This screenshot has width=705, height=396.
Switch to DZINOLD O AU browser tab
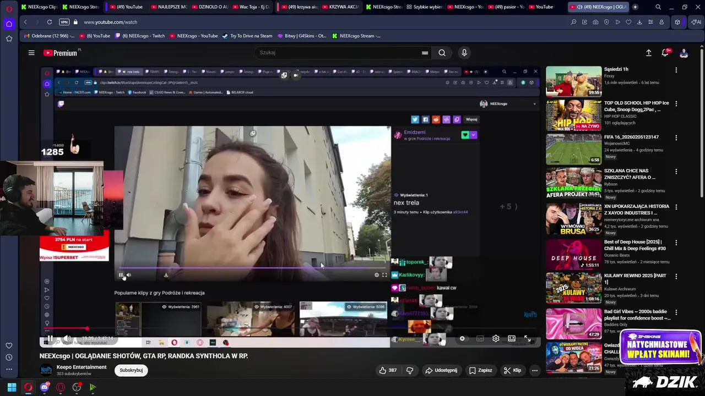[210, 7]
